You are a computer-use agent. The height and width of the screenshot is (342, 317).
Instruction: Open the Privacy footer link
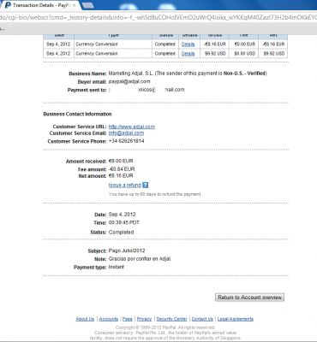pyautogui.click(x=144, y=319)
